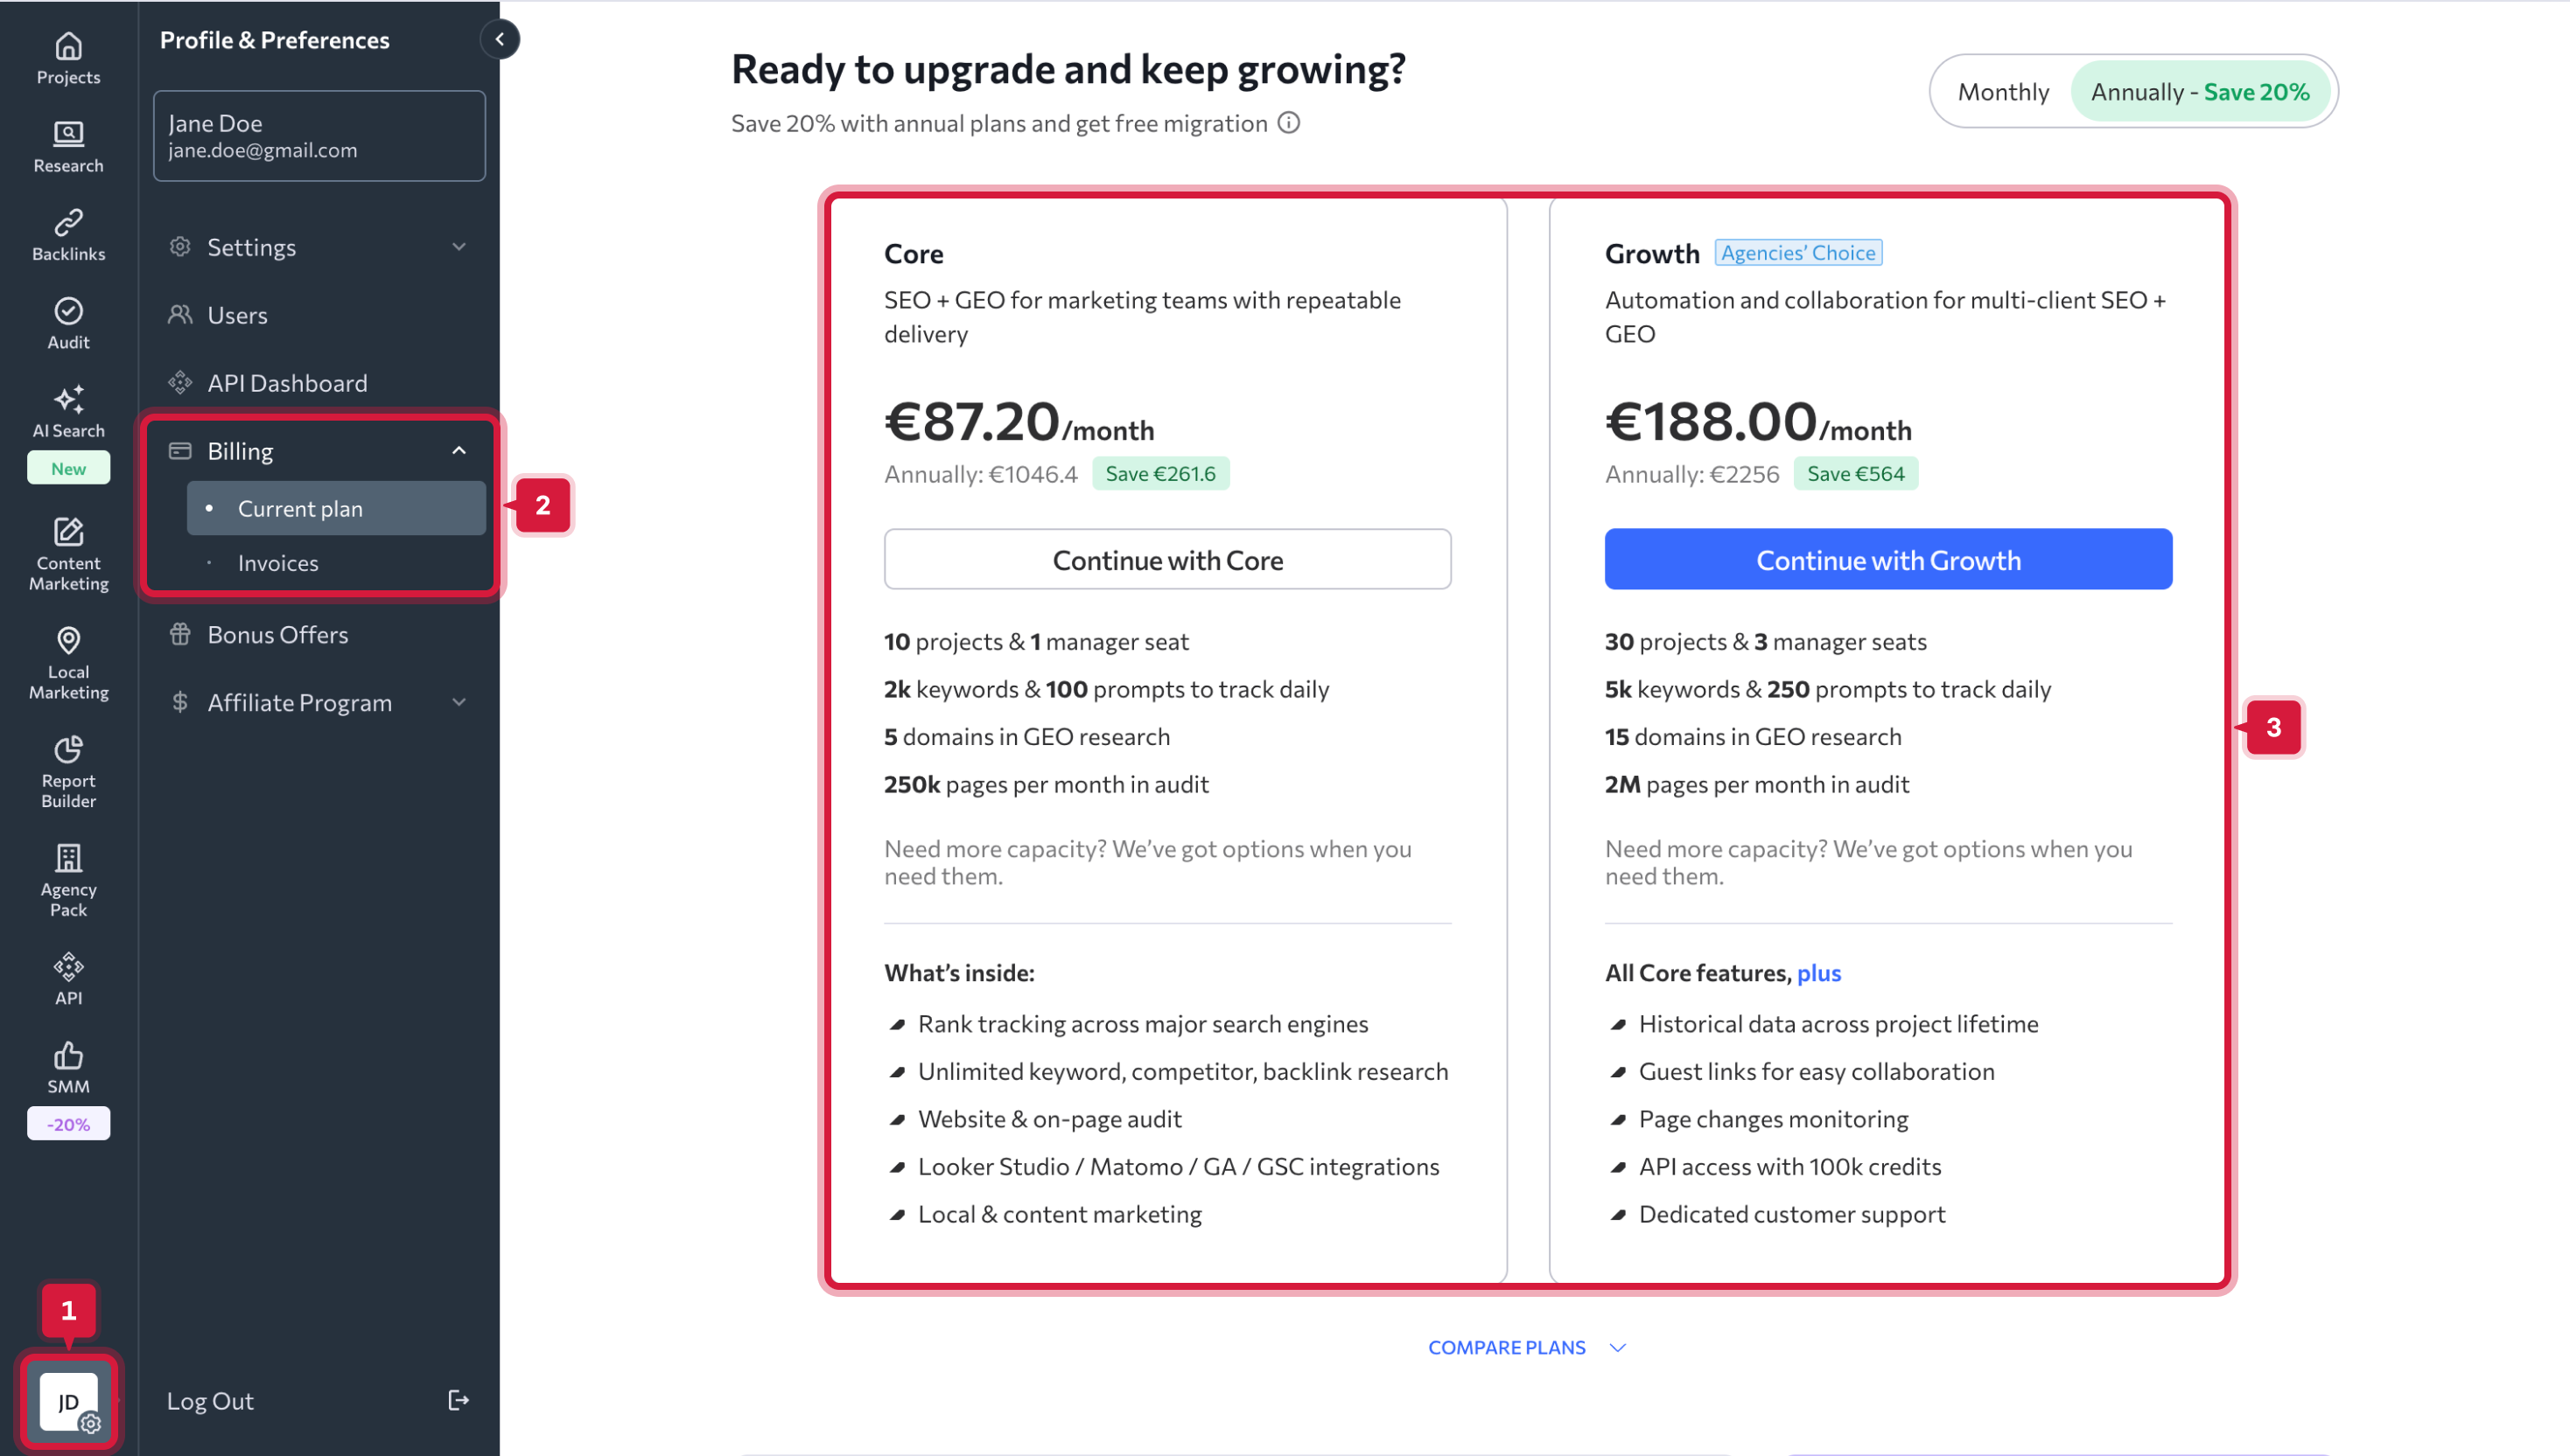Expand the Compare Plans section
The width and height of the screenshot is (2570, 1456).
[x=1525, y=1347]
